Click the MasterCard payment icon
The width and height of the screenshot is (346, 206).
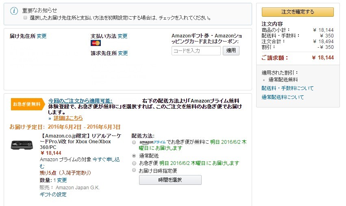[96, 43]
